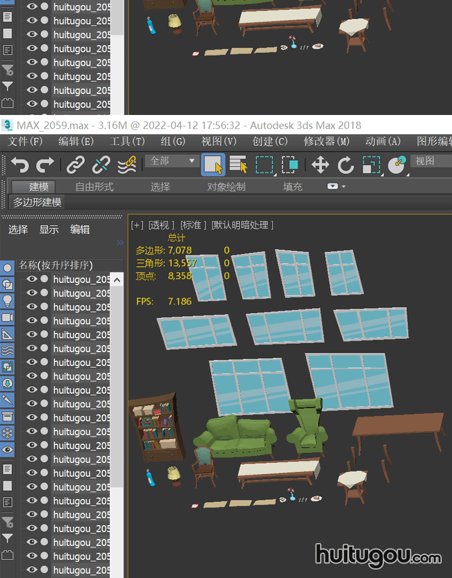Toggle the snowflake Display Frozen Objects filter

click(x=8, y=433)
